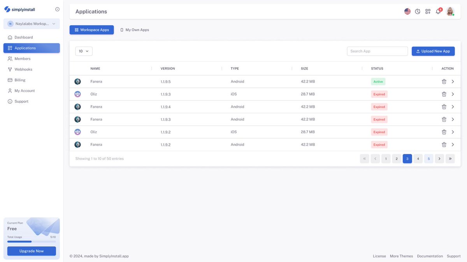Delete Oliz version 1.1.9.2
The width and height of the screenshot is (467, 262).
coord(444,132)
